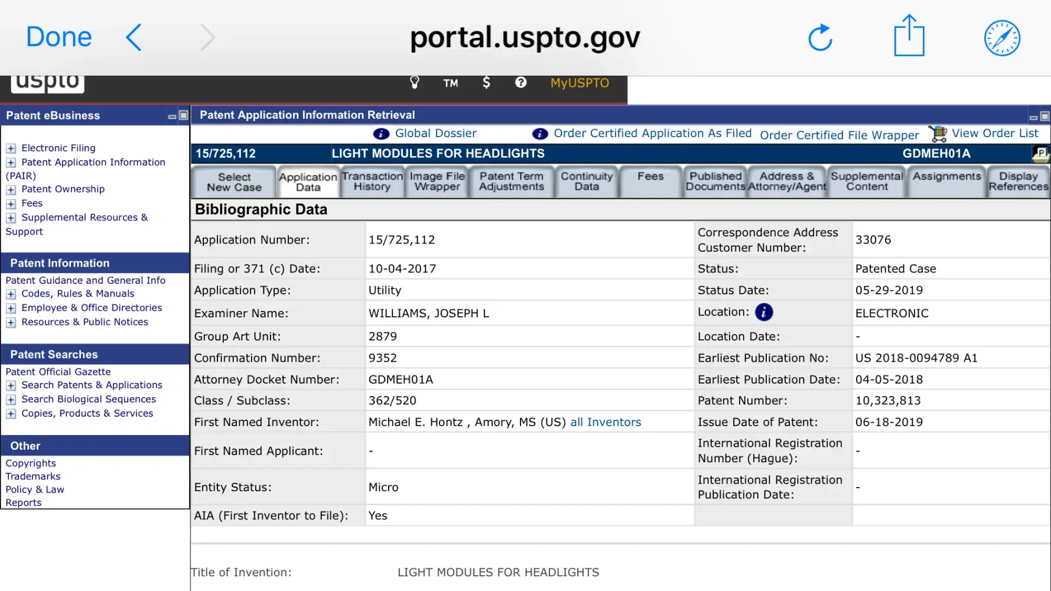This screenshot has height=591, width=1051.
Task: Expand Codes, Rules & Manuals section
Action: coord(11,294)
